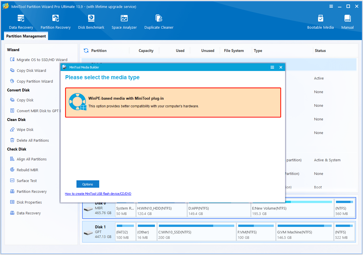This screenshot has height=255, width=363.
Task: Select Convert MBR Disk to GPT Disk
Action: click(35, 111)
